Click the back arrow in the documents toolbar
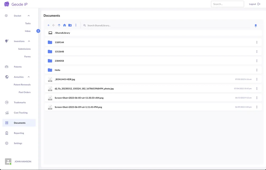 (x=54, y=25)
